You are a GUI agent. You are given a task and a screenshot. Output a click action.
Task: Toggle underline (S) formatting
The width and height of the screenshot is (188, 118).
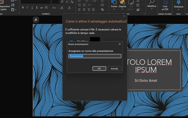[32, 8]
